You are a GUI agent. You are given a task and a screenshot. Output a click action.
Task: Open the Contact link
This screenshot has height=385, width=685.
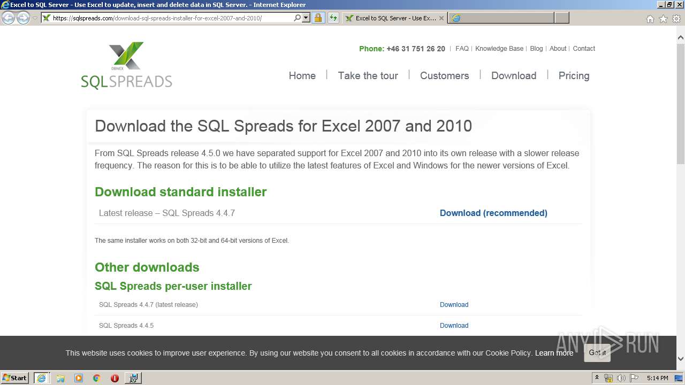pos(584,49)
